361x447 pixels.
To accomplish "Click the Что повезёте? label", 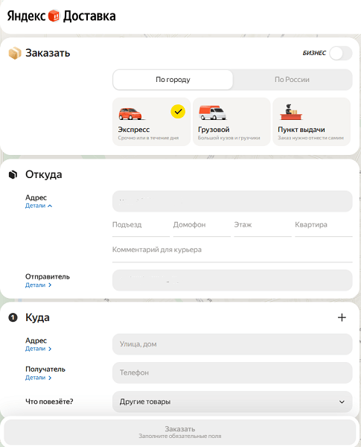I will [x=49, y=402].
